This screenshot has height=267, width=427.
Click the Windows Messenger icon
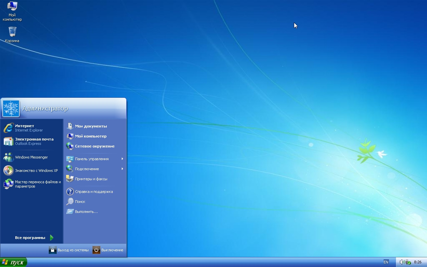8,157
